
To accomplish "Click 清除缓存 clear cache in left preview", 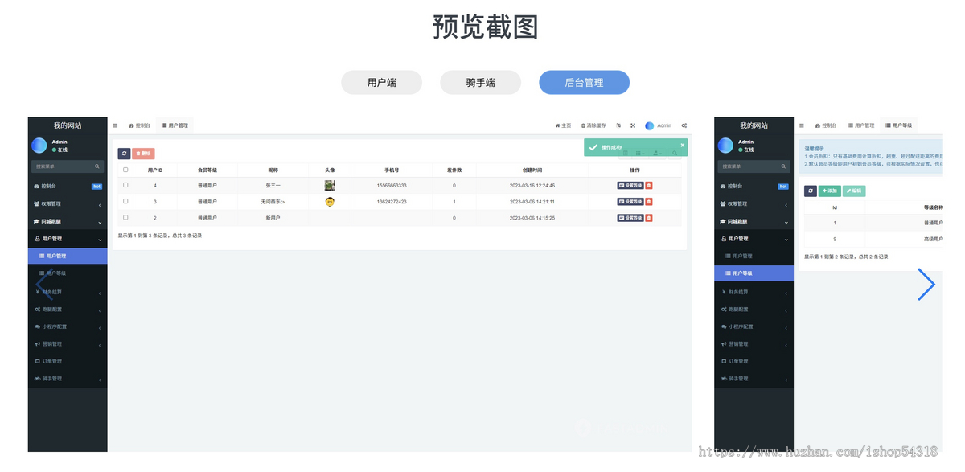I will 593,125.
